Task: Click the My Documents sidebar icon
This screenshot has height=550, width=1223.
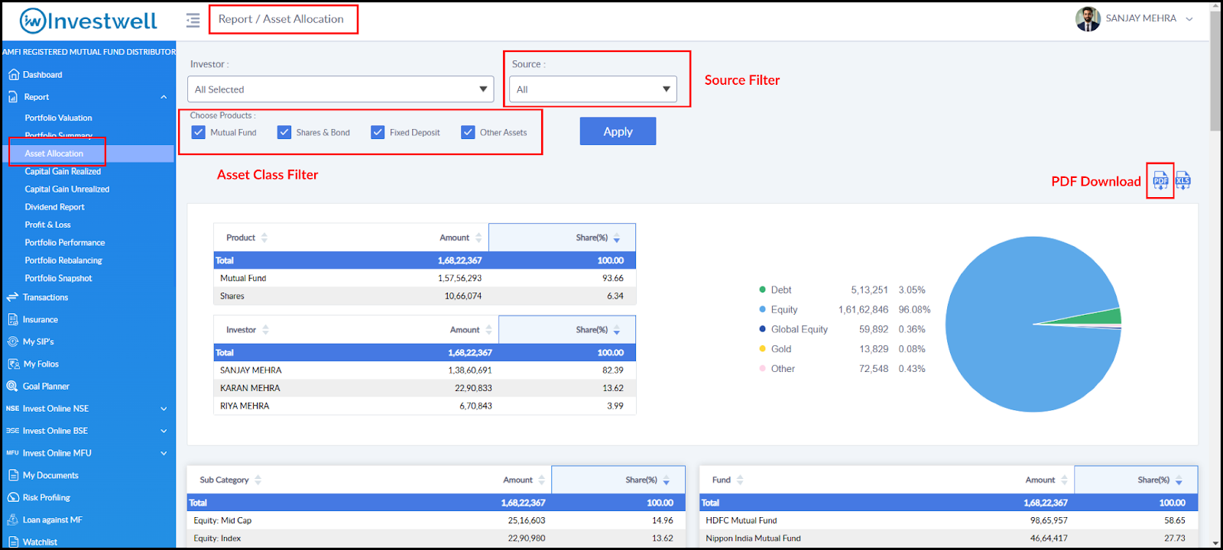Action: 13,475
